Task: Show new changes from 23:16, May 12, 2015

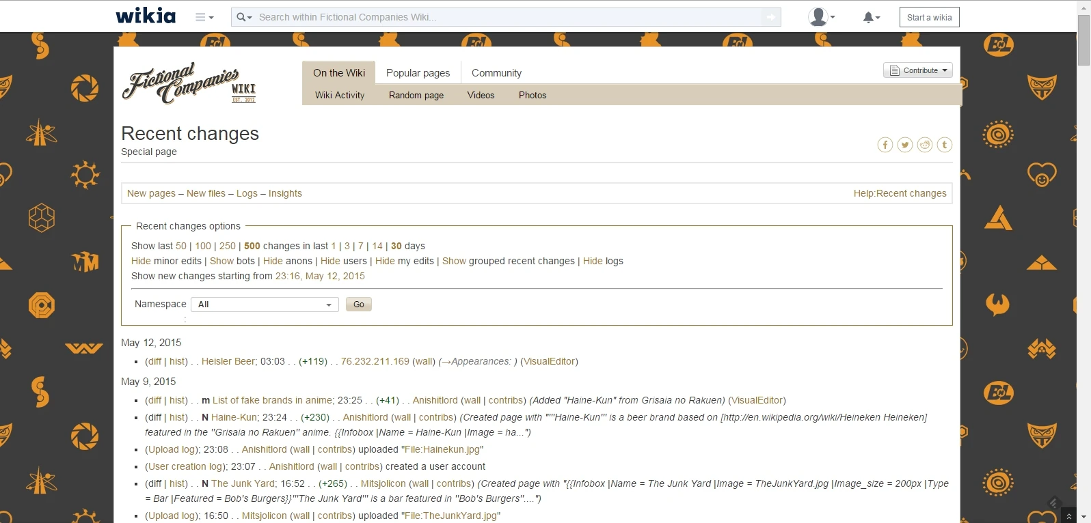Action: (320, 276)
